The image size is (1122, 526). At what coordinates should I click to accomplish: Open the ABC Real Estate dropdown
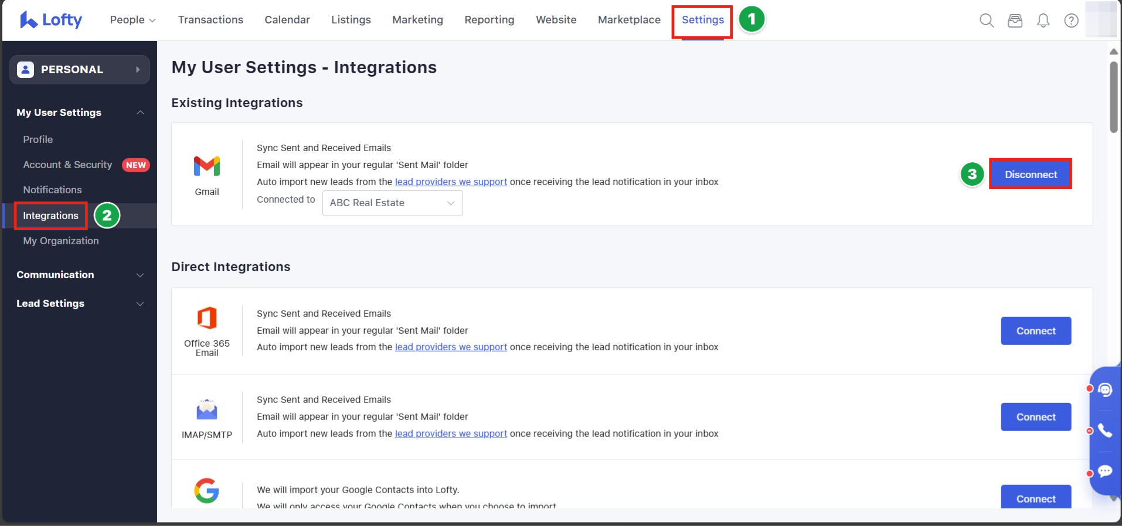click(x=392, y=203)
